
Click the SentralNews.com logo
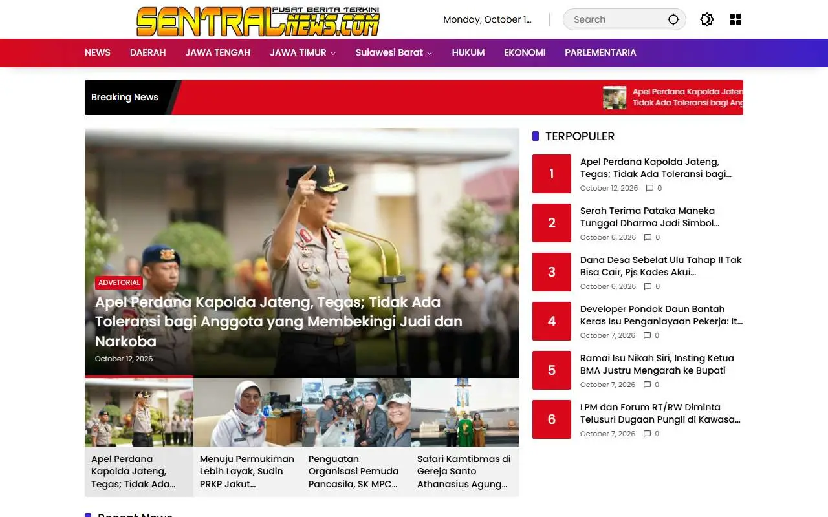[x=258, y=21]
